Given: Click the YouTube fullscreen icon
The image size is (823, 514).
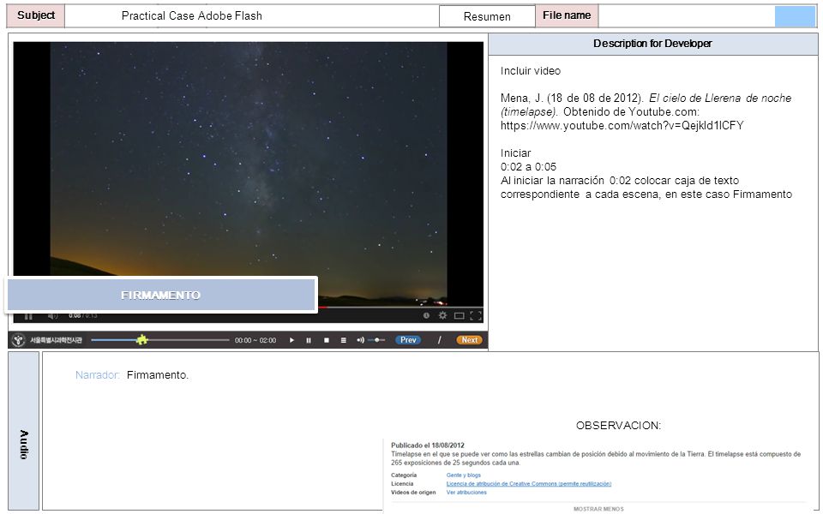Looking at the screenshot, I should pos(476,315).
